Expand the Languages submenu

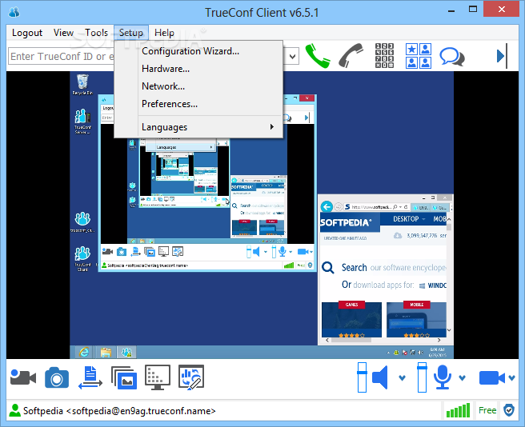point(198,127)
